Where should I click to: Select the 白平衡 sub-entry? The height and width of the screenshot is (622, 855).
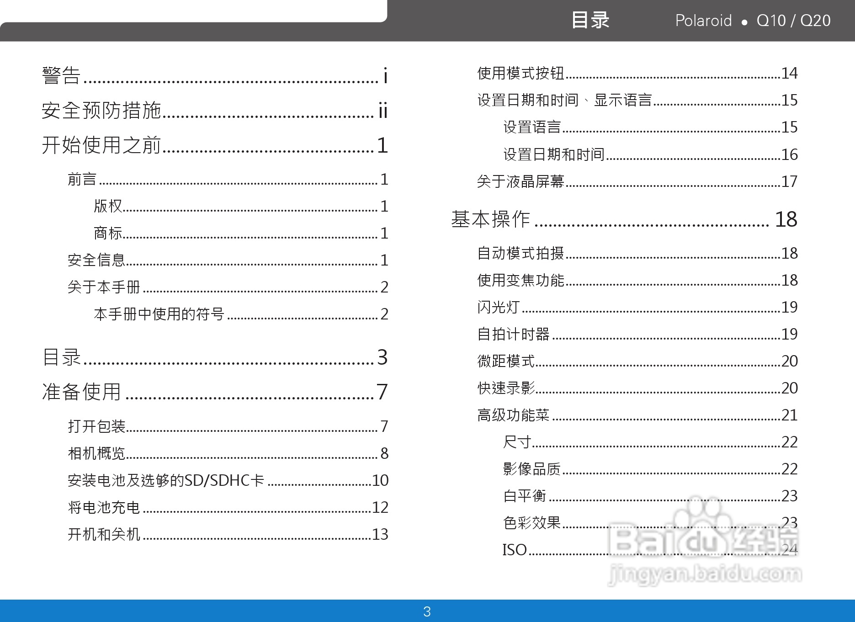tap(650, 496)
